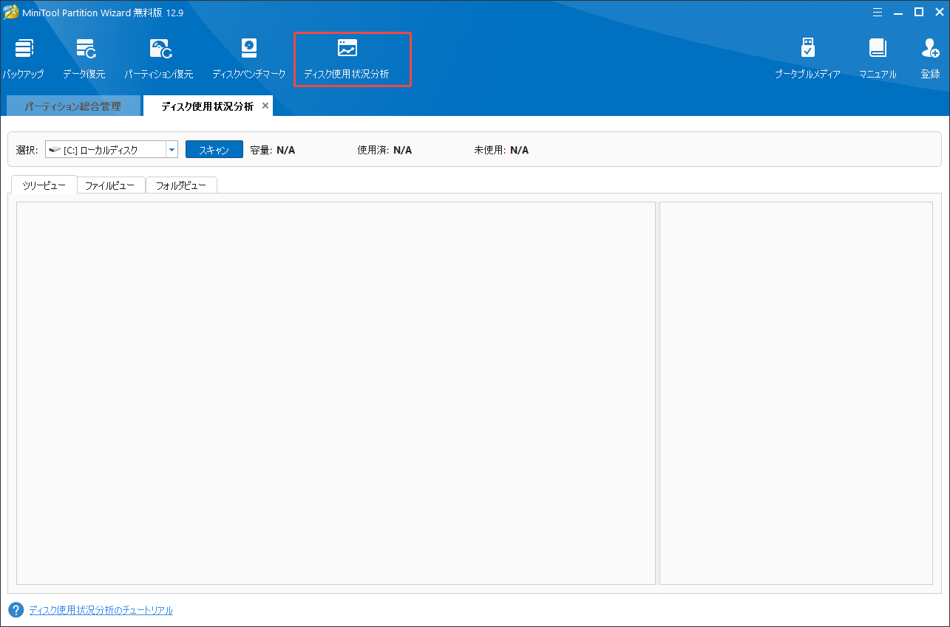
Task: Expand the drive selection dropdown arrow
Action: (172, 150)
